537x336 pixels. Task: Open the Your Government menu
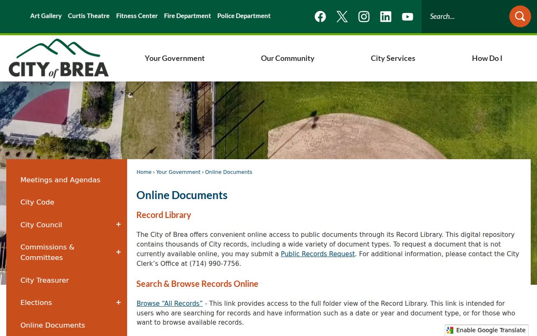[x=175, y=58]
